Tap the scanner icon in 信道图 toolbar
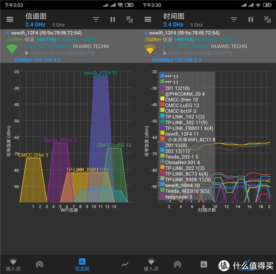The width and height of the screenshot is (276, 274). click(129, 20)
